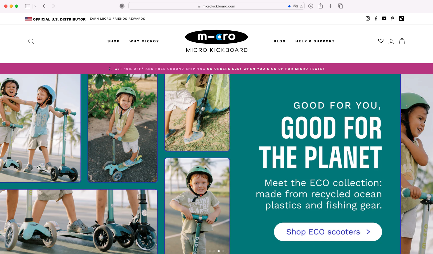The width and height of the screenshot is (433, 254).
Task: Open the BLOG navigation item
Action: click(280, 41)
